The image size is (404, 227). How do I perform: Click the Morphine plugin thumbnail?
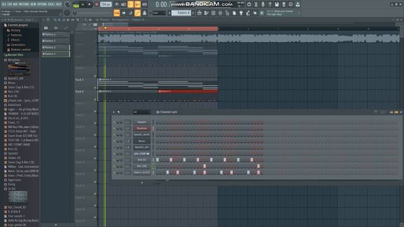coord(19,69)
